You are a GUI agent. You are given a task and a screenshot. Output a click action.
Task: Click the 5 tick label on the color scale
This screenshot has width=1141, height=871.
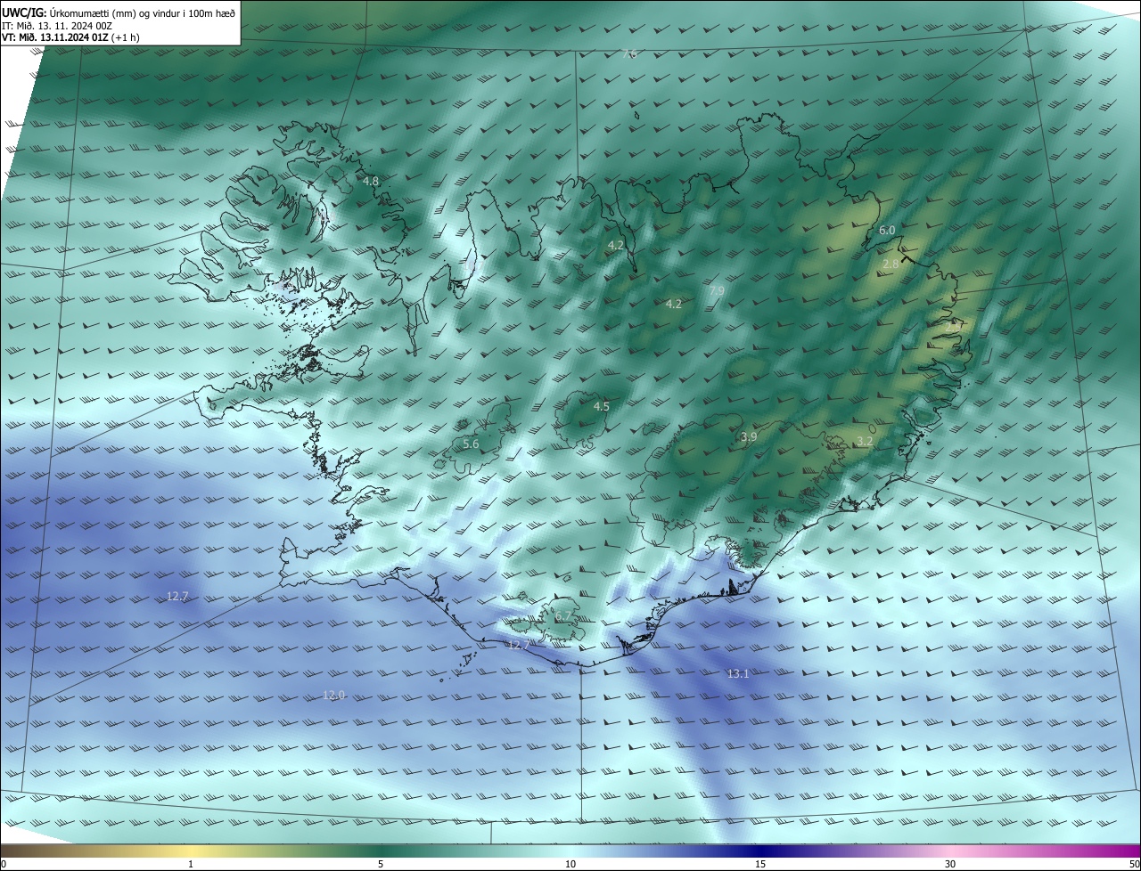tap(381, 864)
